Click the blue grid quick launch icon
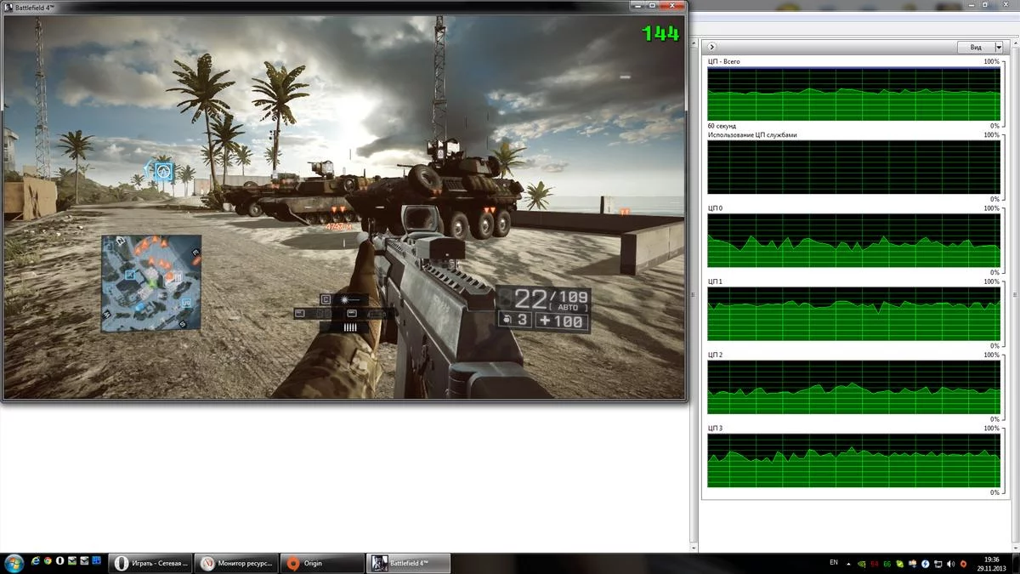The height and width of the screenshot is (574, 1020). pos(97,562)
